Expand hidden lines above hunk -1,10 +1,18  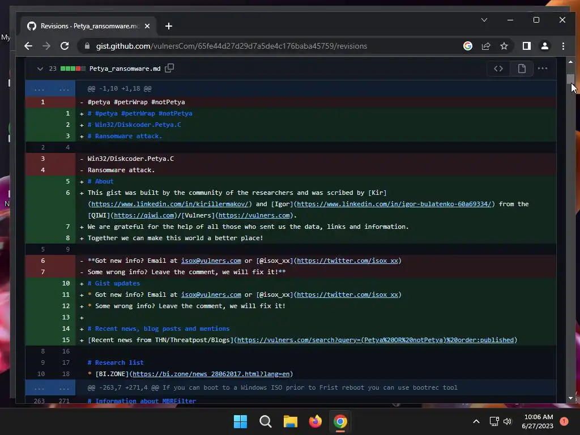click(50, 88)
